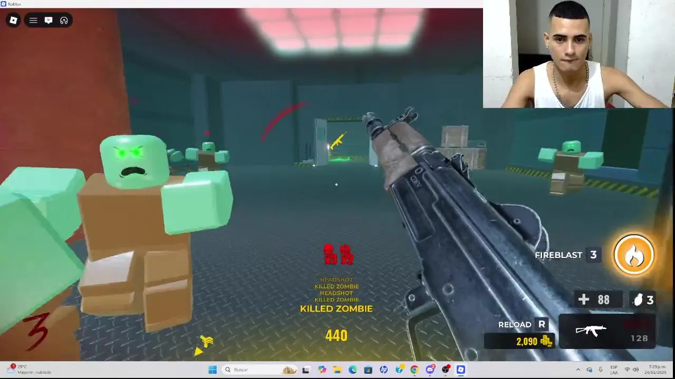The height and width of the screenshot is (379, 675).
Task: Click the FIREBLAST label text
Action: coord(558,255)
